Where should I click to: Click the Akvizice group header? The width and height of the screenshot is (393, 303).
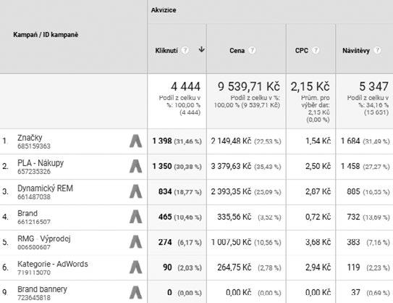coord(164,10)
